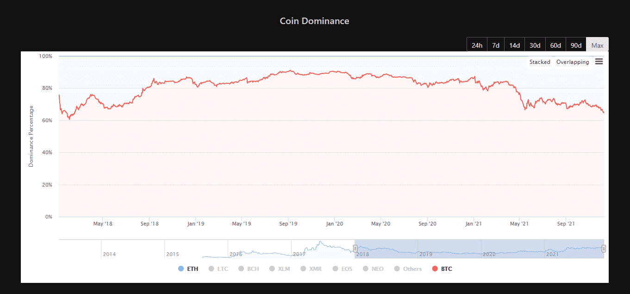Screen dimensions: 630x294
Task: Select the 24h time range
Action: 477,45
